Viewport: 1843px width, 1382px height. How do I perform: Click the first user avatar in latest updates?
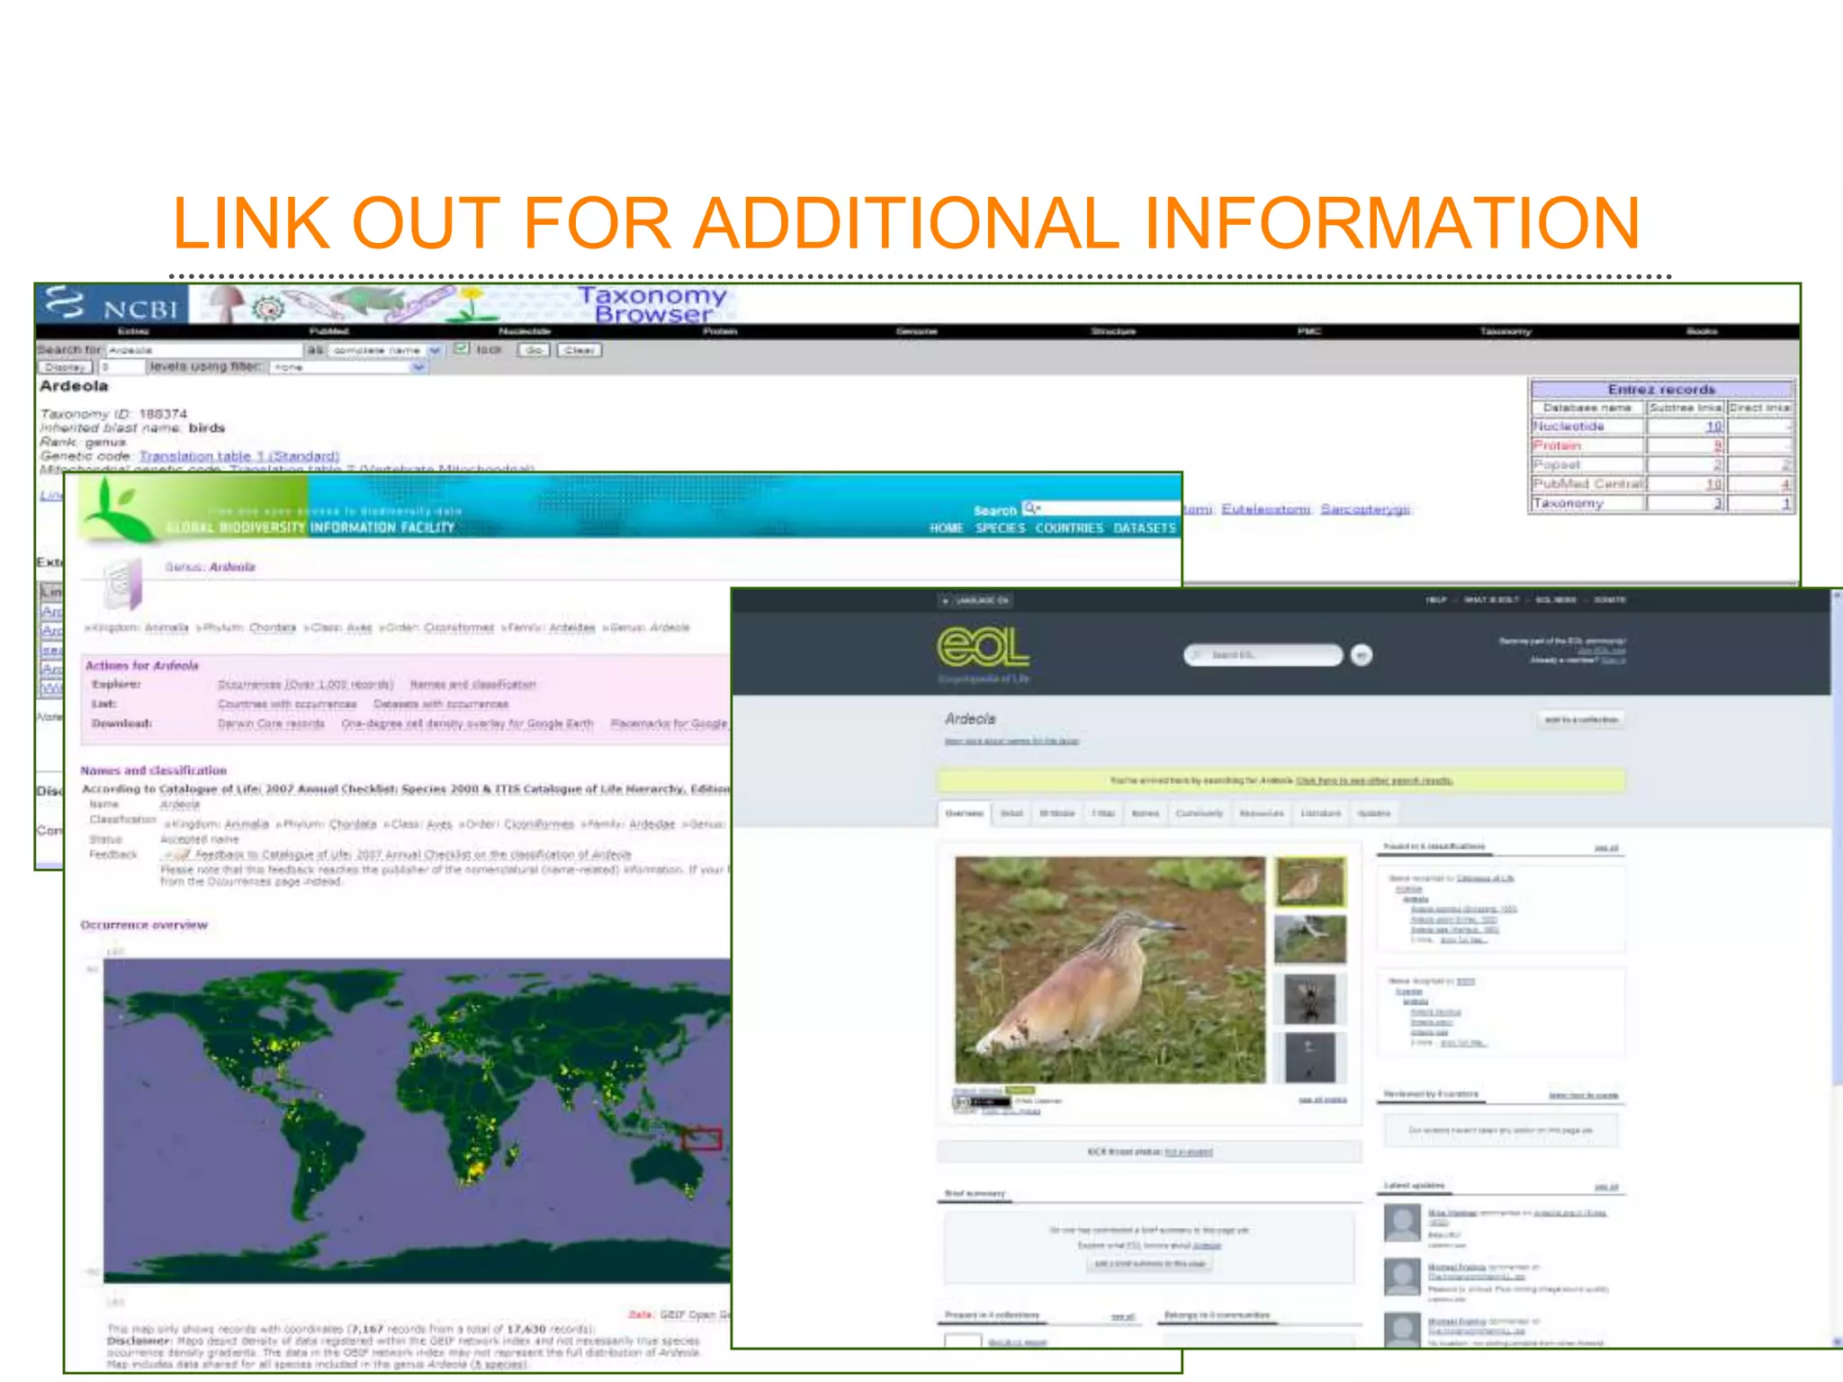point(1401,1224)
